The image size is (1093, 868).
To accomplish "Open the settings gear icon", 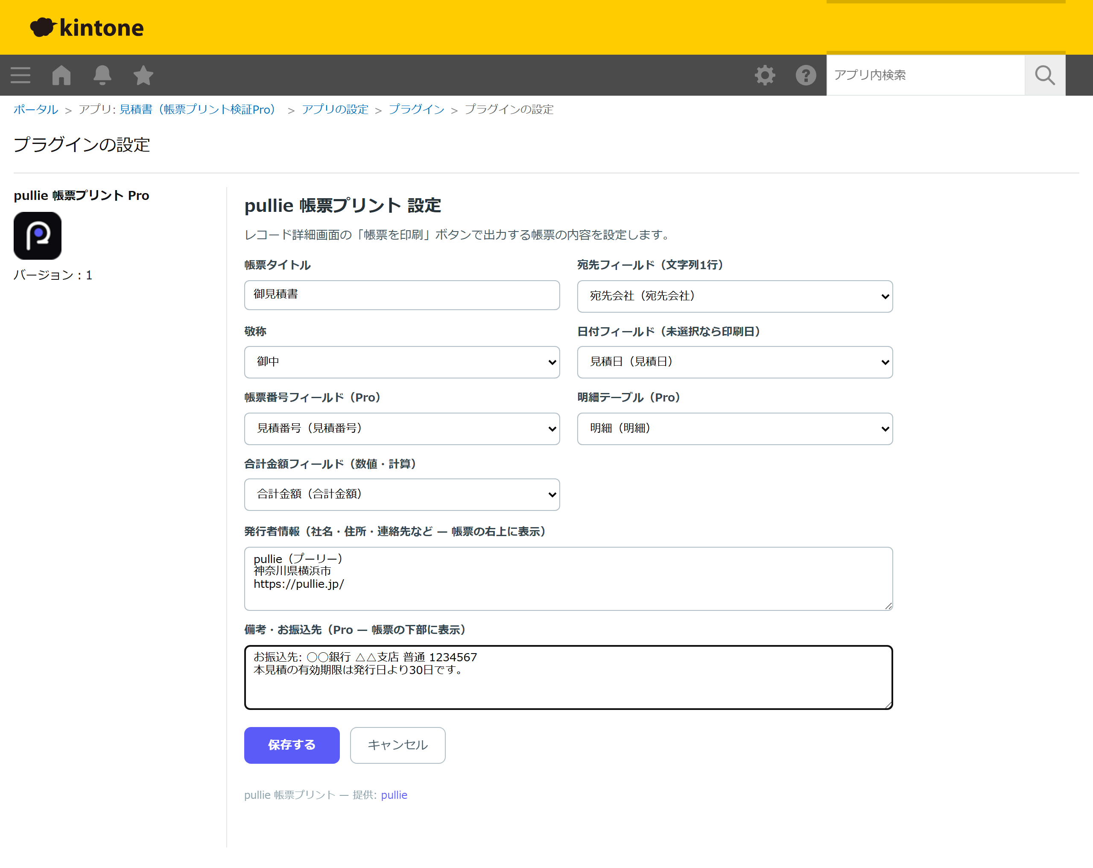I will 765,75.
